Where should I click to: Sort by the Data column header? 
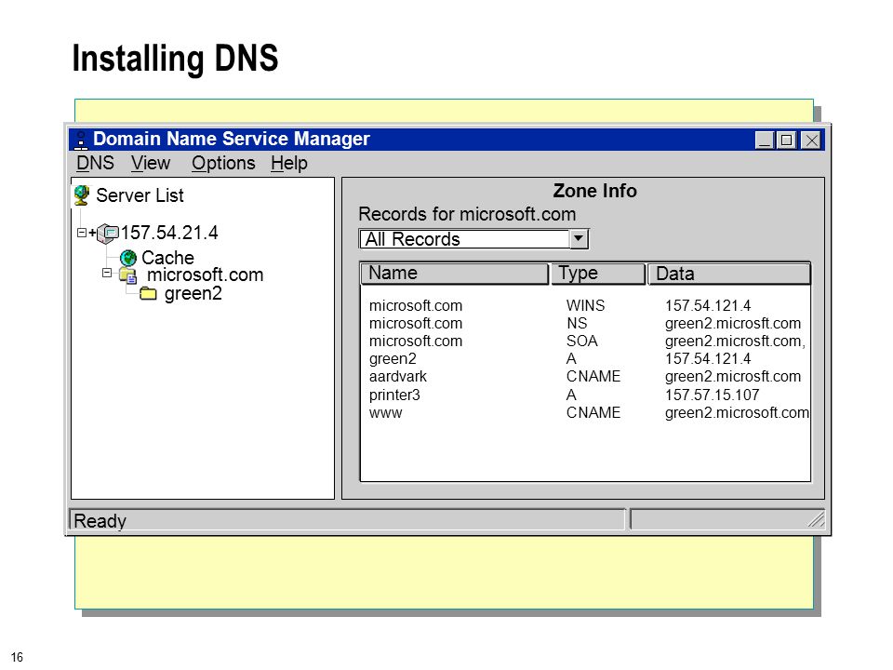[x=729, y=274]
